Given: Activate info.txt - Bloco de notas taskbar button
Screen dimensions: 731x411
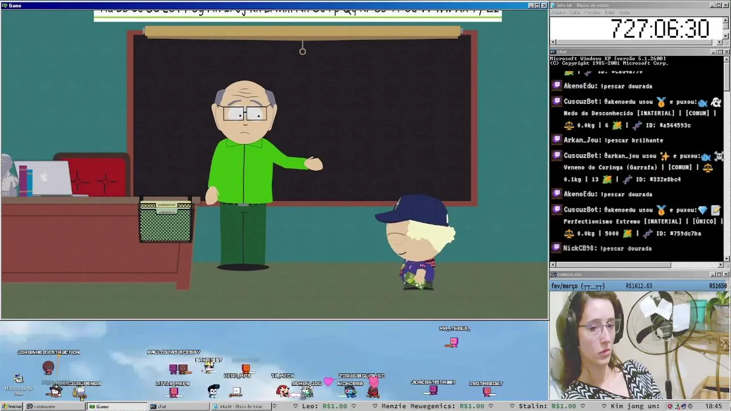Looking at the screenshot, I should click(240, 406).
